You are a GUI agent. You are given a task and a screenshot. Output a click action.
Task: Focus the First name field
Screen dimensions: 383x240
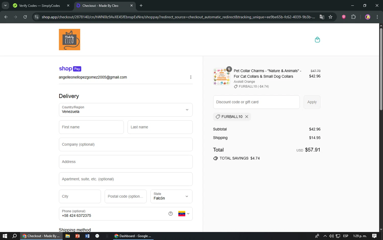click(91, 127)
